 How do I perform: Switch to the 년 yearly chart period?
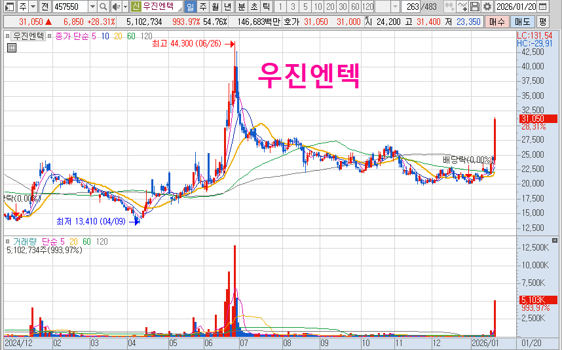[x=227, y=7]
